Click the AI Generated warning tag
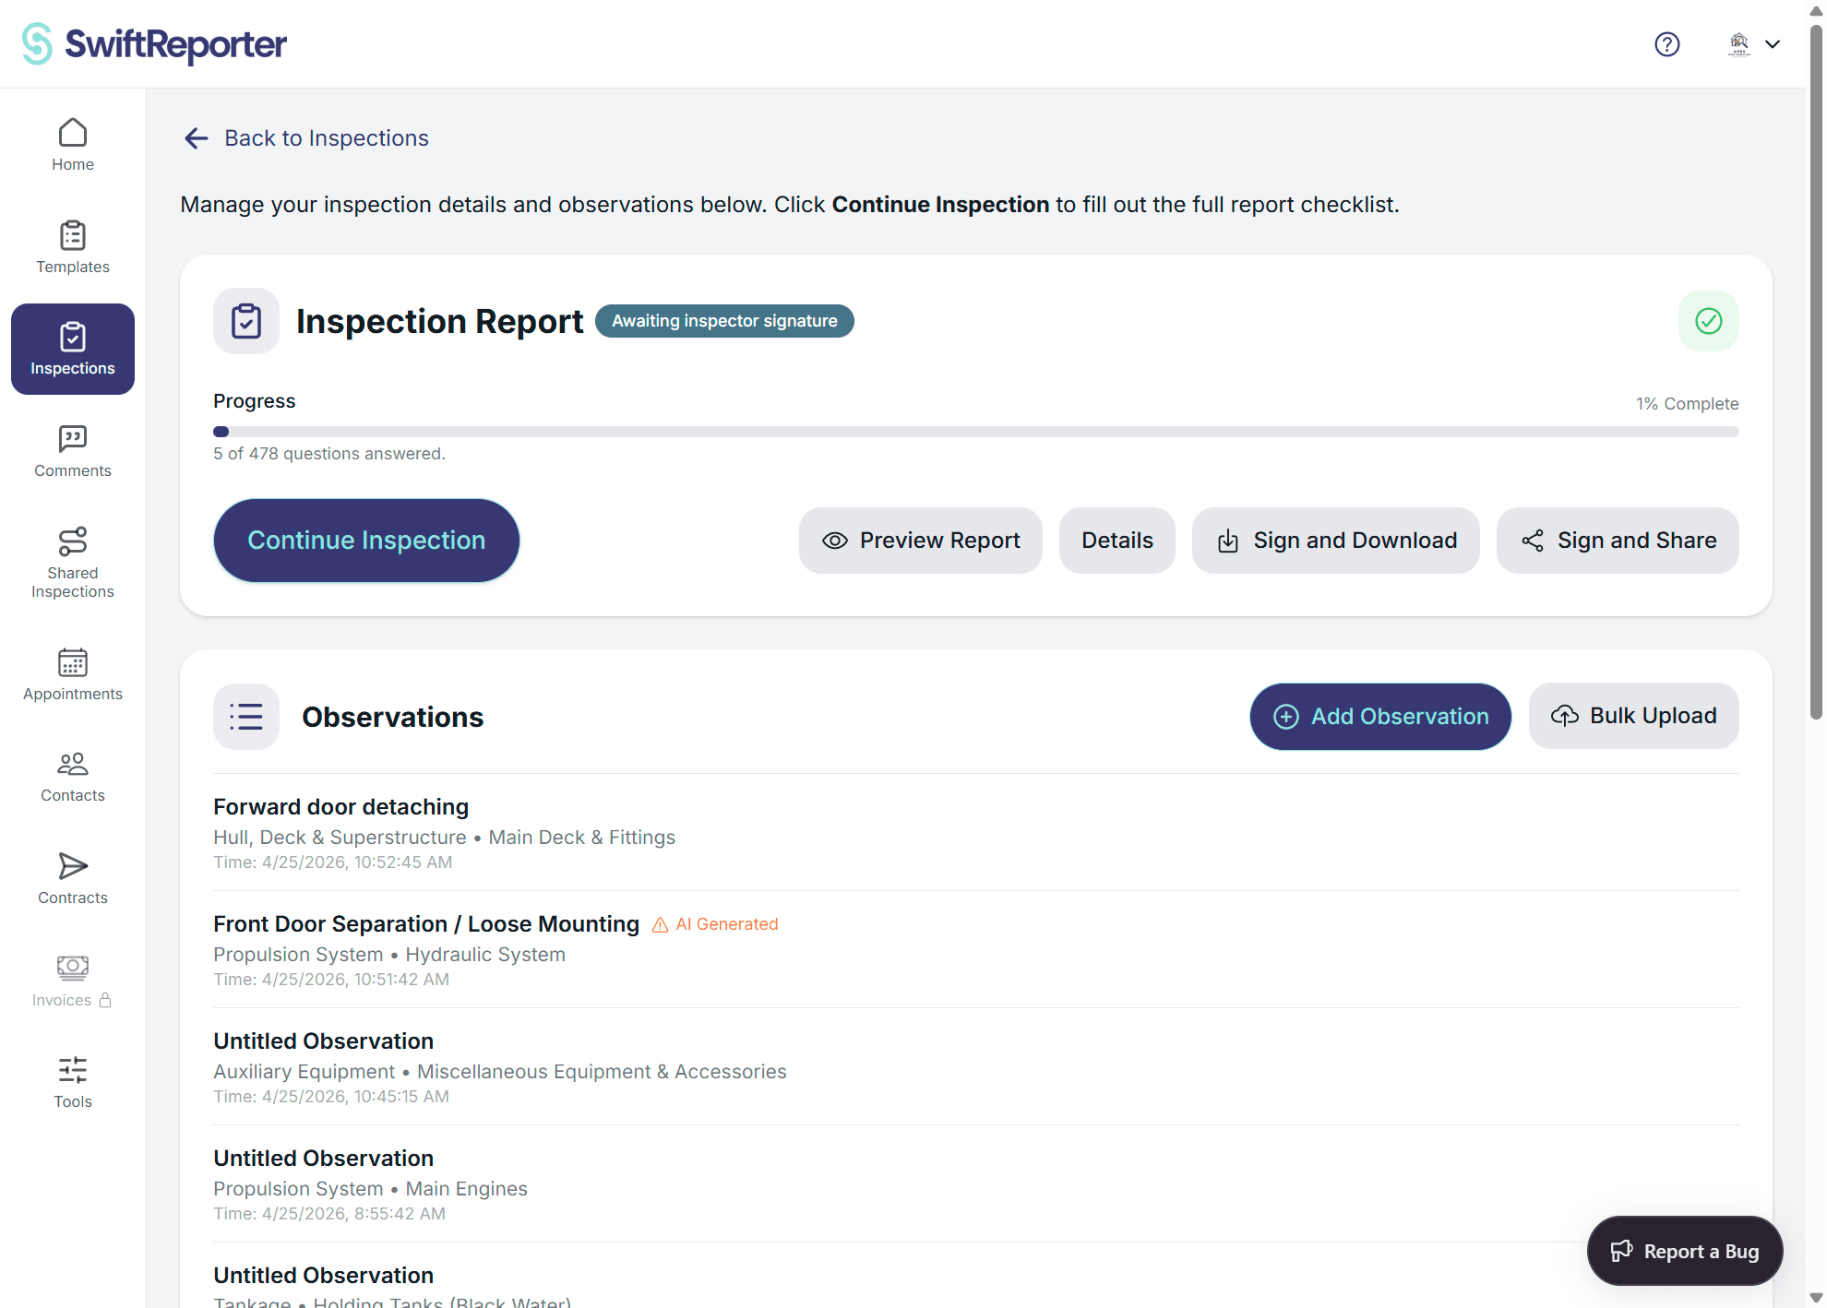1827x1308 pixels. (715, 924)
